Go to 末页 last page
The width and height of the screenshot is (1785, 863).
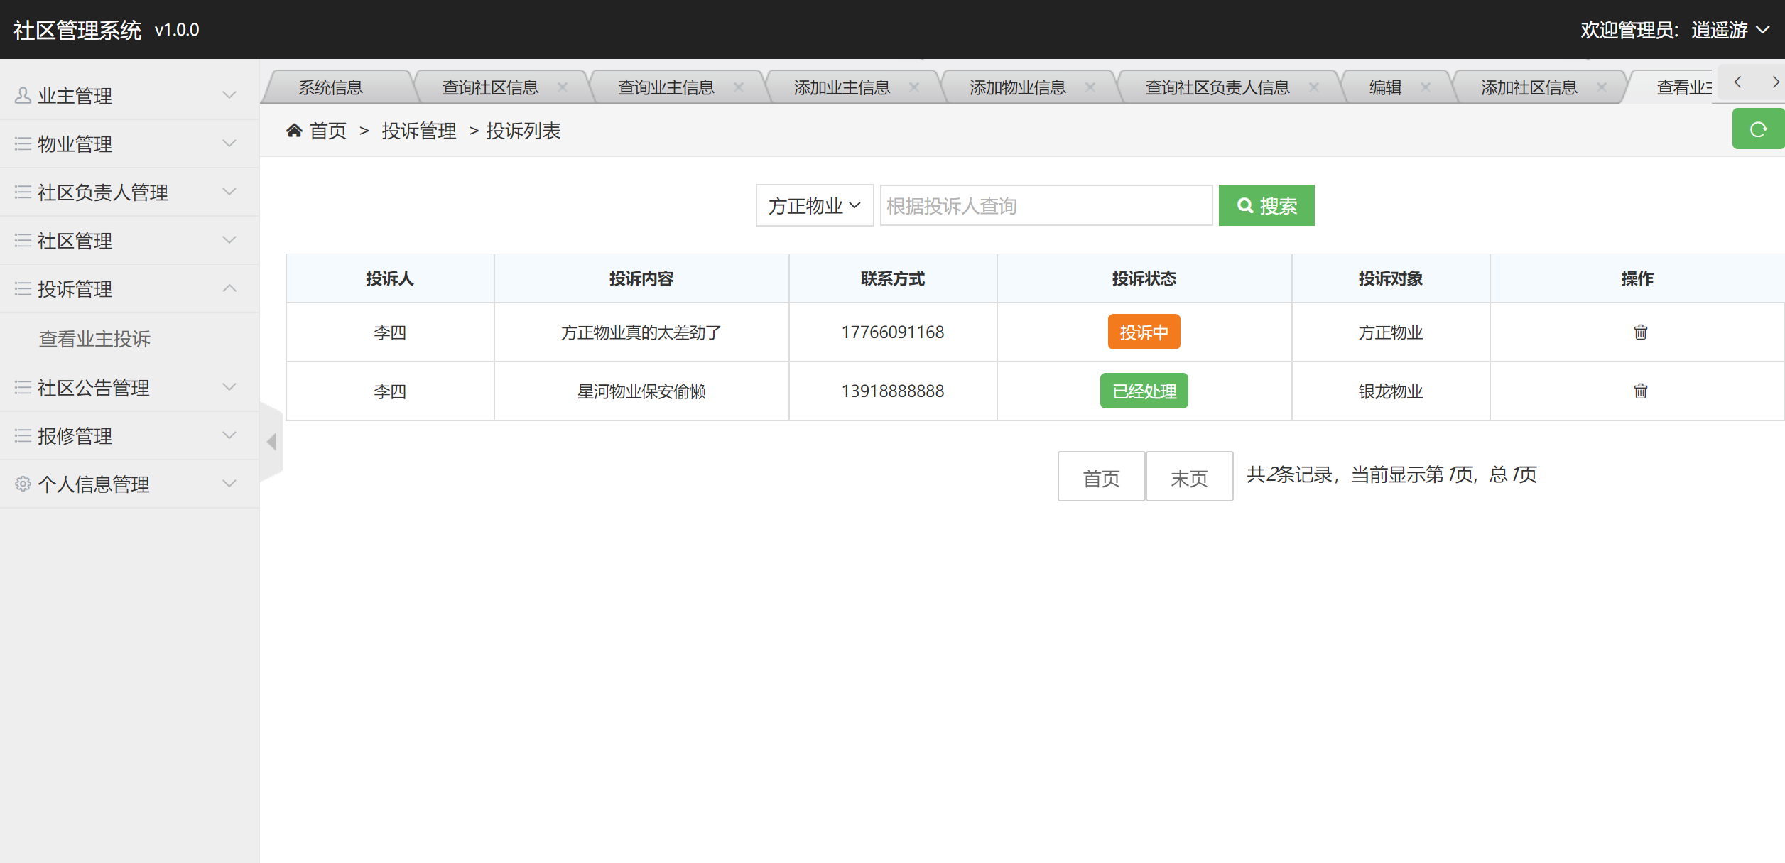point(1189,477)
